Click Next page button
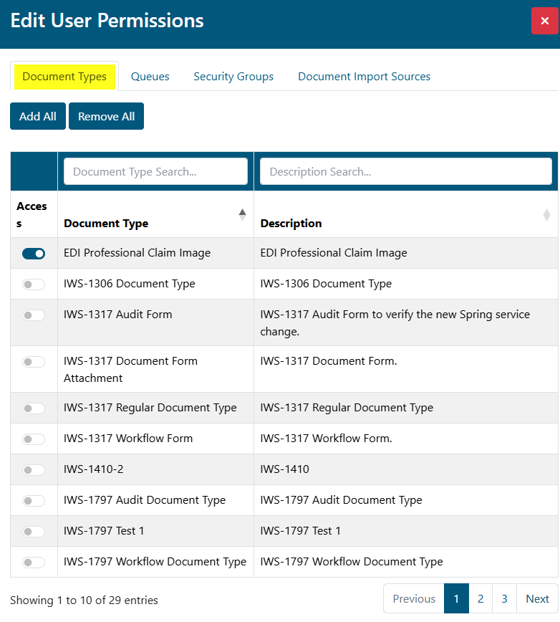 click(x=537, y=598)
